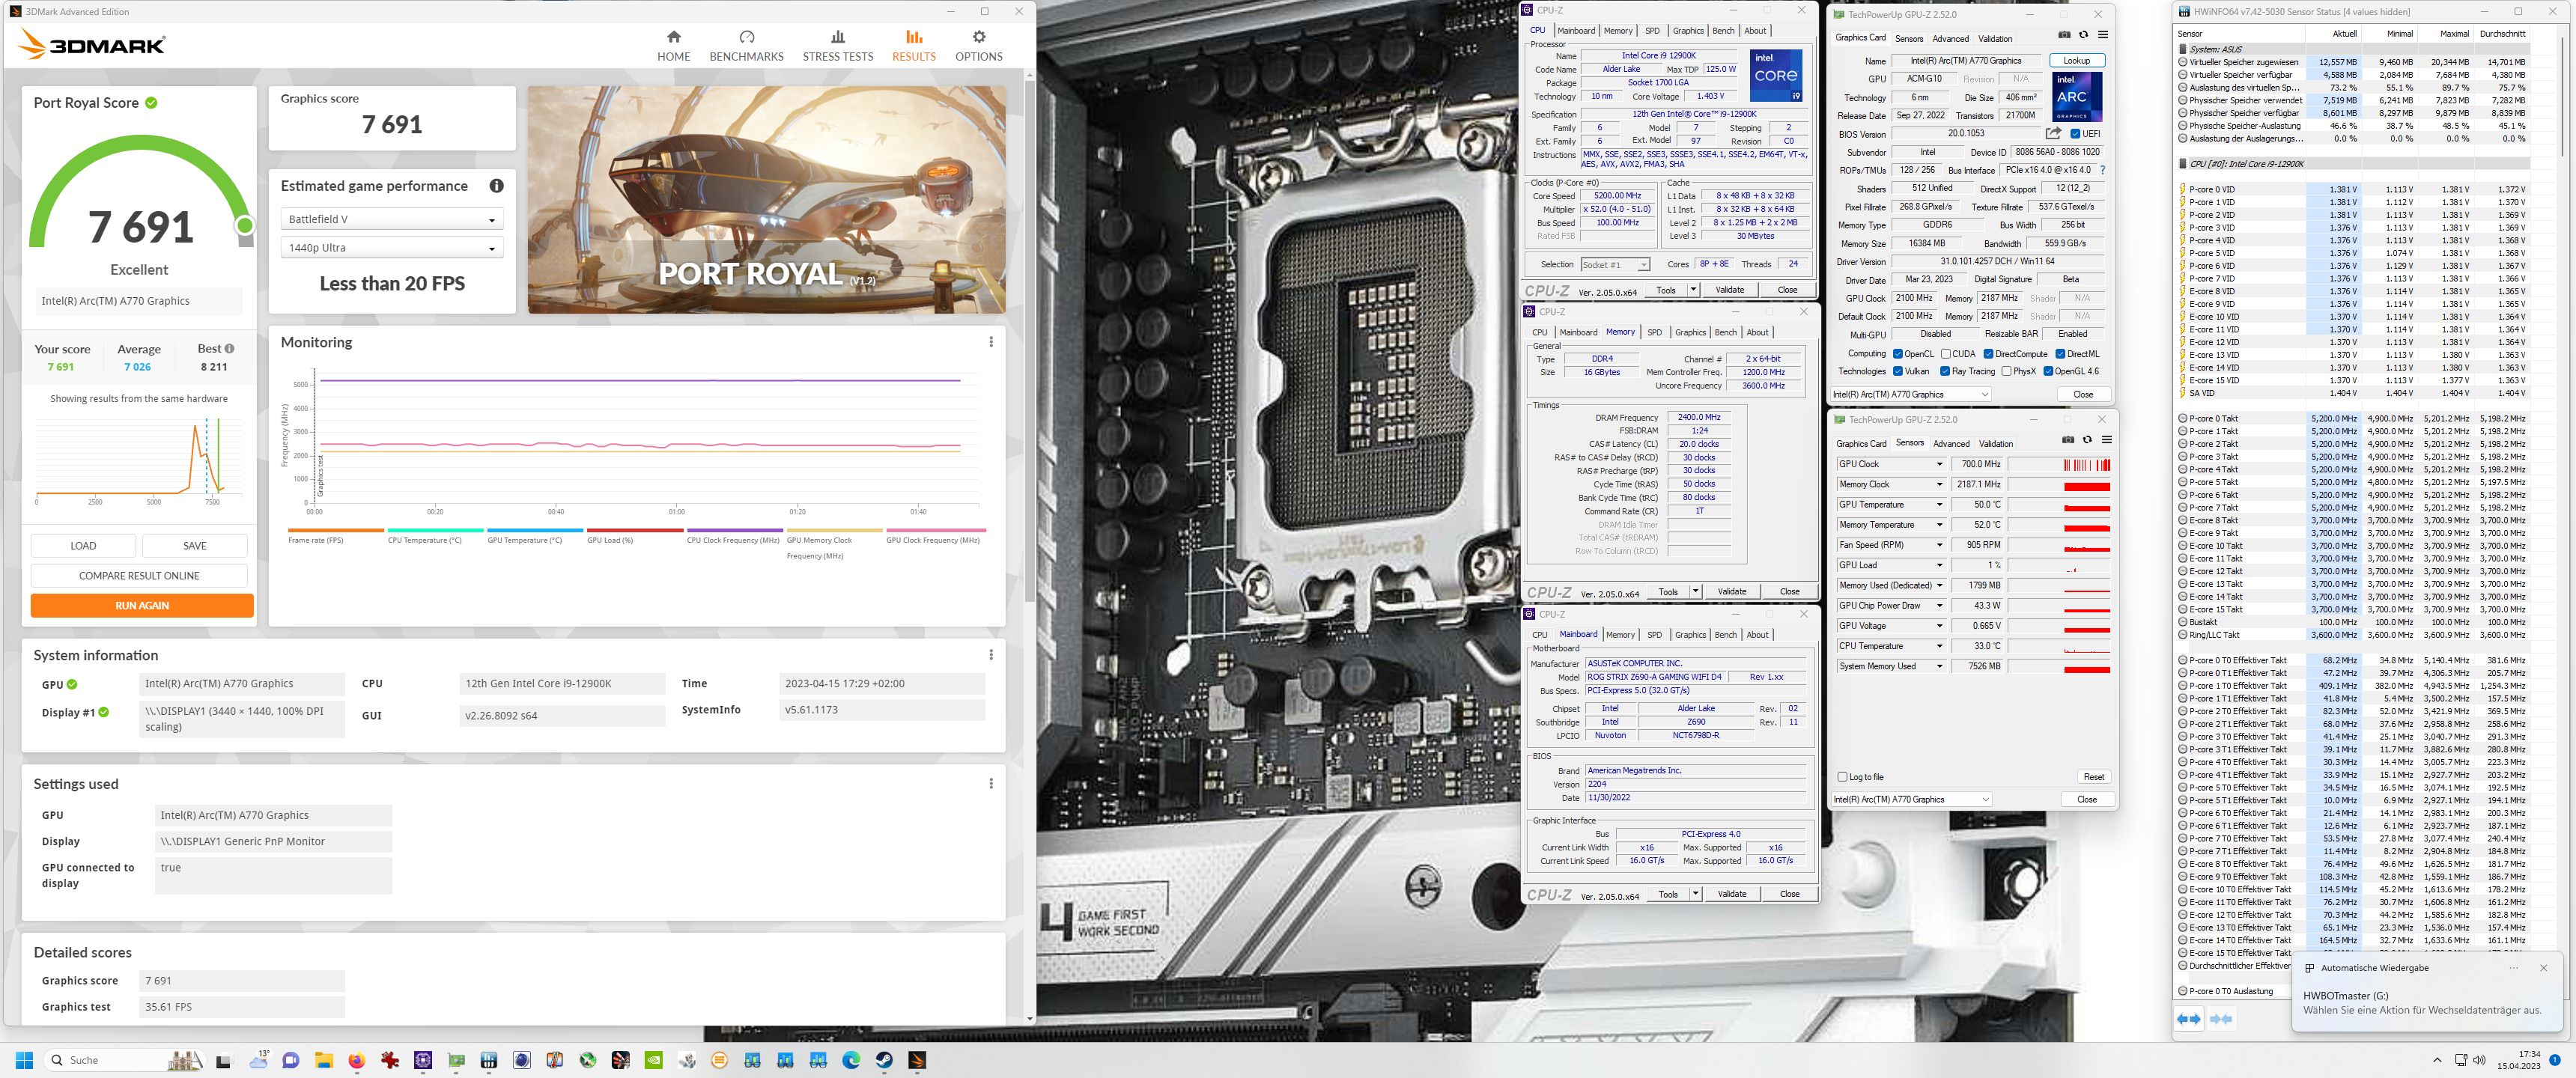This screenshot has width=2576, height=1078.
Task: Open the GPU Clock sensor dropdown in GPU-Z
Action: [1940, 464]
